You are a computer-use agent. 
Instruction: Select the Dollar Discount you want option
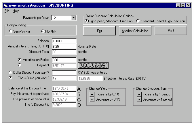[x=11, y=73]
